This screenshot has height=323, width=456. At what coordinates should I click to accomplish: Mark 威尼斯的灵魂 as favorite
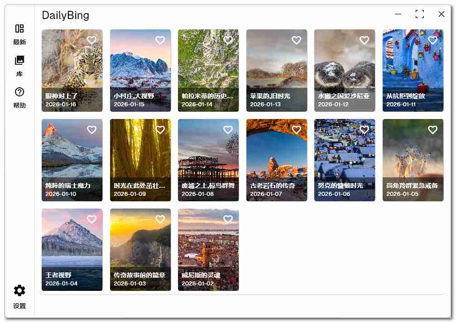[x=228, y=219]
